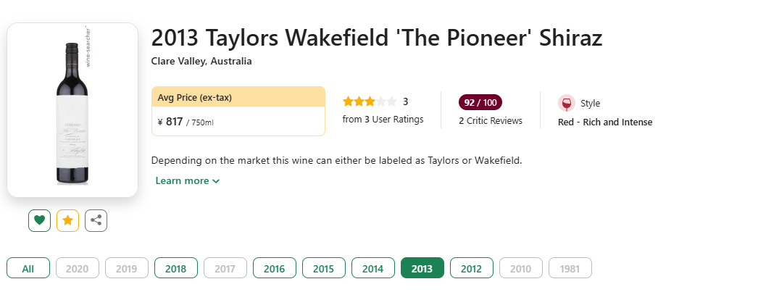
Task: Select the All vintages tab
Action: [28, 268]
